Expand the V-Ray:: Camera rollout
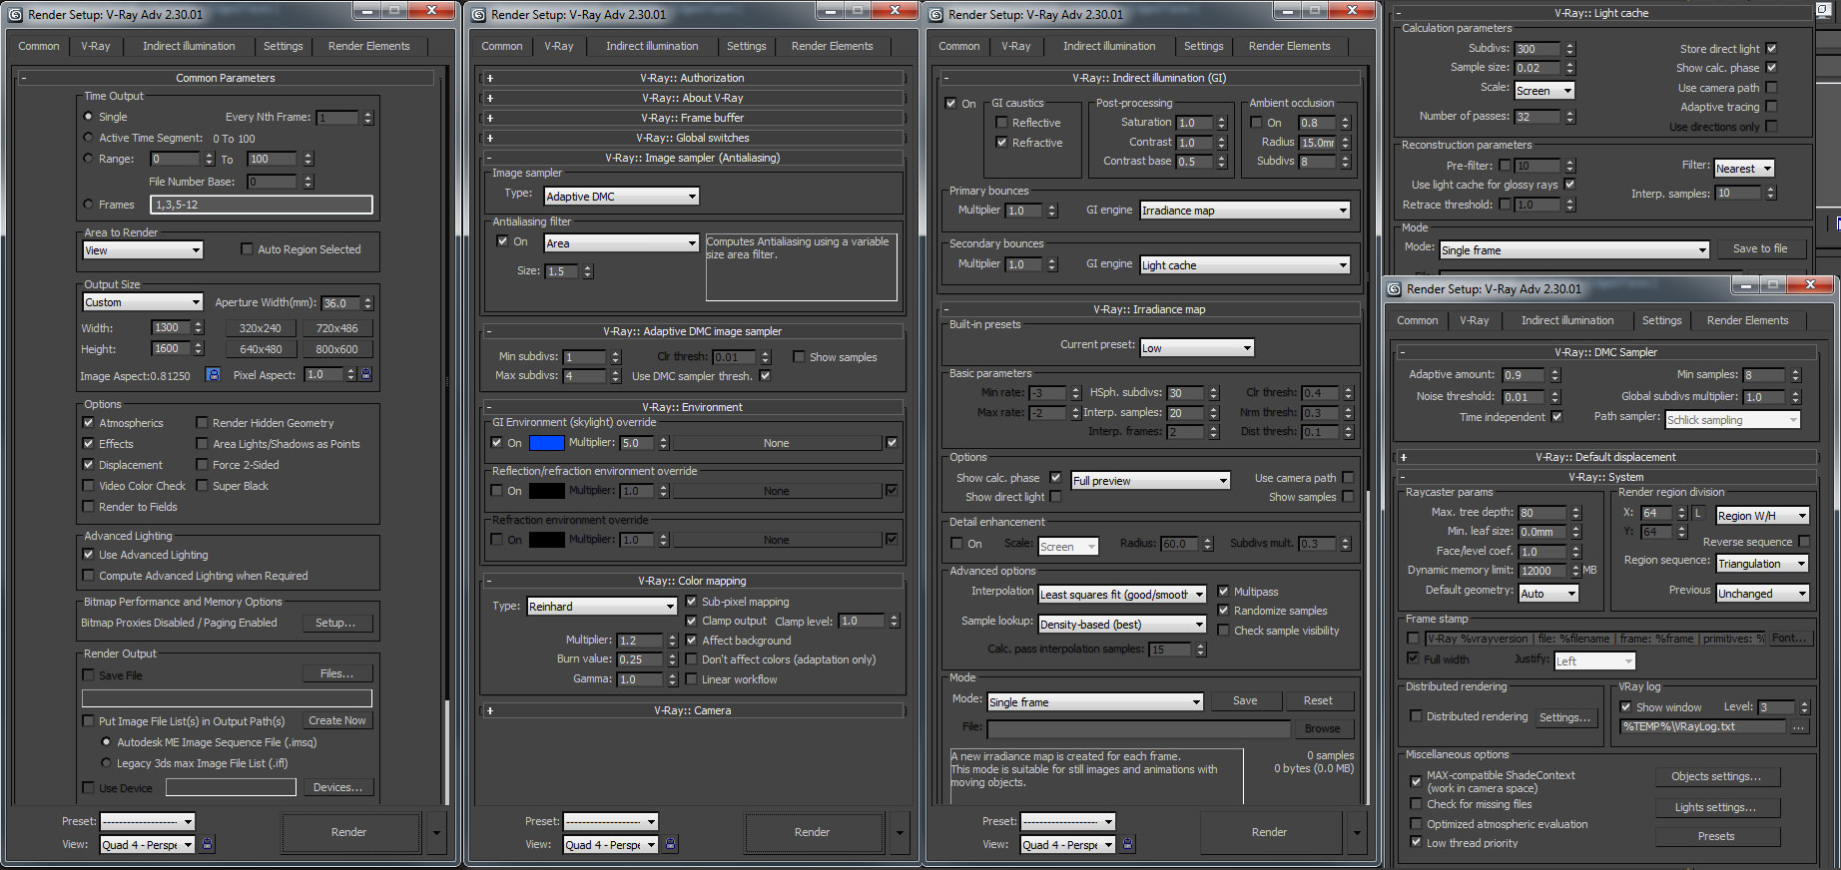 pos(692,710)
